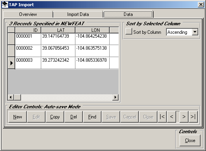Image resolution: width=206 pixels, height=151 pixels.
Task: Click grid horizontal scrollbar left arrow
Action: [x=11, y=97]
